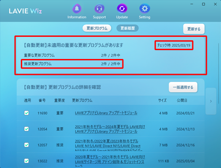Open the Support headset icon
The image size is (221, 168).
[99, 9]
